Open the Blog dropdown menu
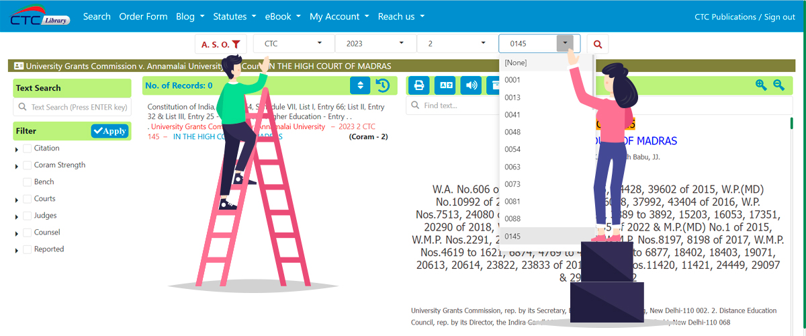The height and width of the screenshot is (336, 806). [190, 16]
